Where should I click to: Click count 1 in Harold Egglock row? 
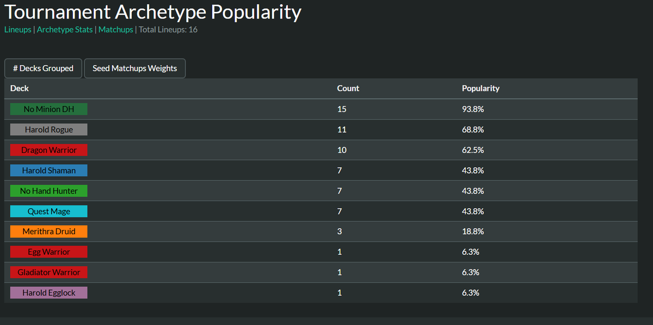click(x=340, y=292)
